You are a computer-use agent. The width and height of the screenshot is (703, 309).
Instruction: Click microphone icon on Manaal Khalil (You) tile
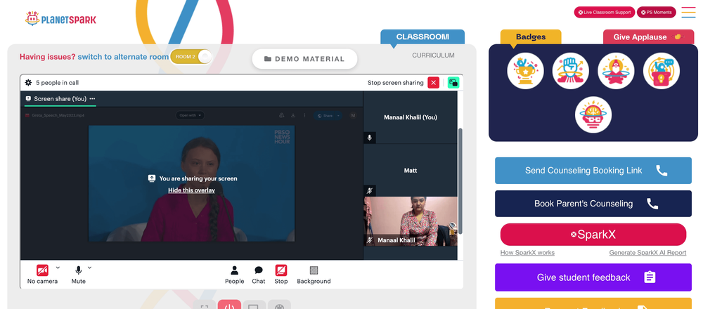pos(370,138)
